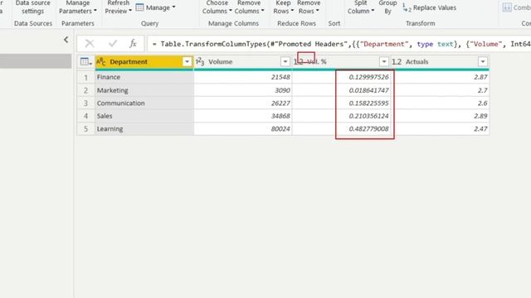Click the 2.47 Actuals cell
This screenshot has width=531, height=298.
(x=440, y=129)
